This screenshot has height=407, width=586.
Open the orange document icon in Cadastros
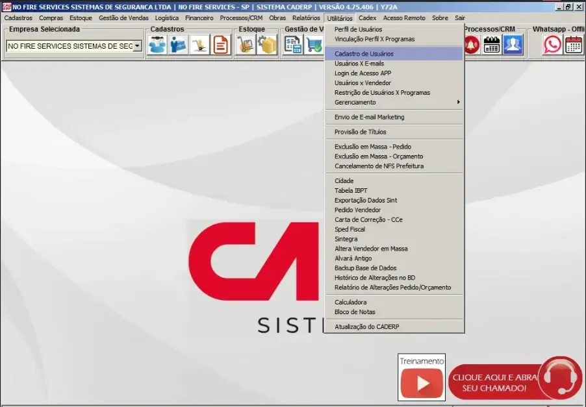[x=220, y=45]
